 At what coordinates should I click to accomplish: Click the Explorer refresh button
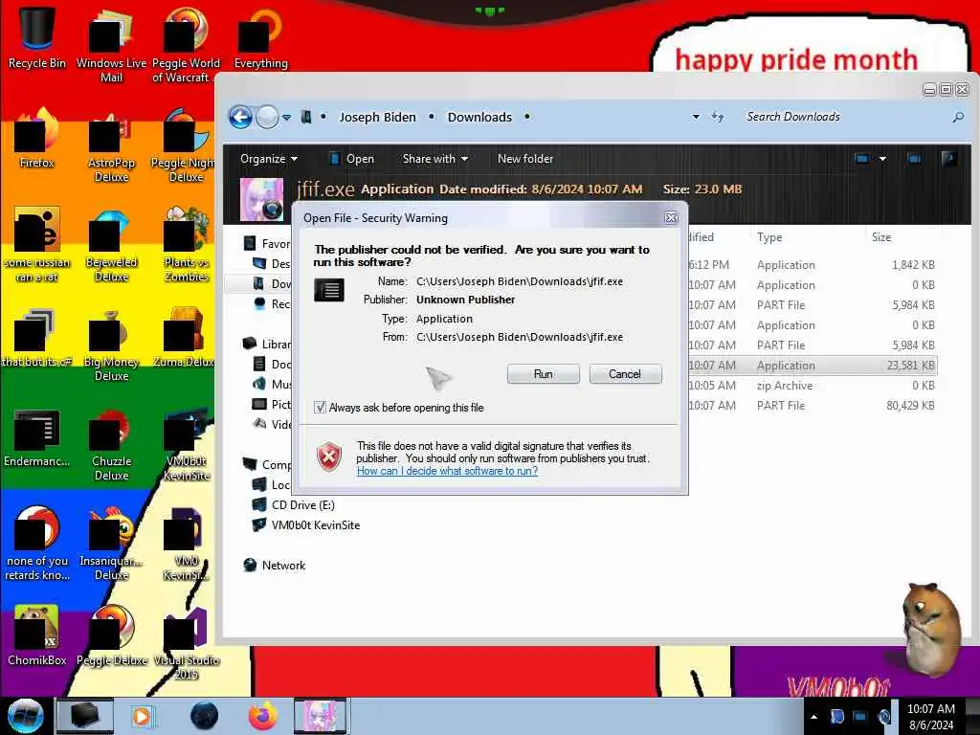[x=718, y=117]
